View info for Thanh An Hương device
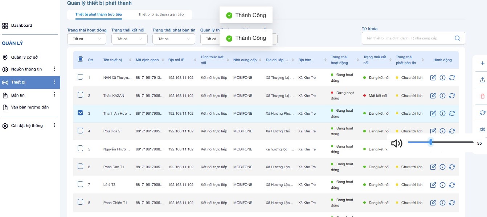The image size is (487, 217). (x=442, y=113)
